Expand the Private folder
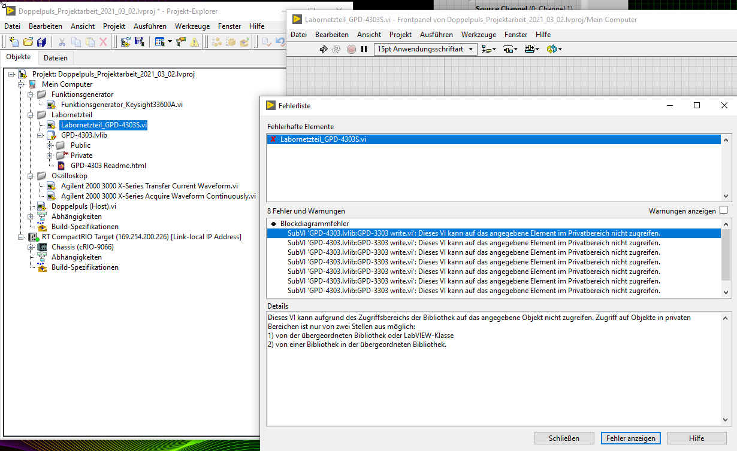The width and height of the screenshot is (737, 451). (x=50, y=156)
